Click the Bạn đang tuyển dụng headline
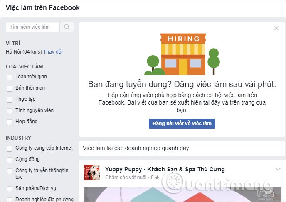Screen dimensions: 286x202 coord(182,85)
